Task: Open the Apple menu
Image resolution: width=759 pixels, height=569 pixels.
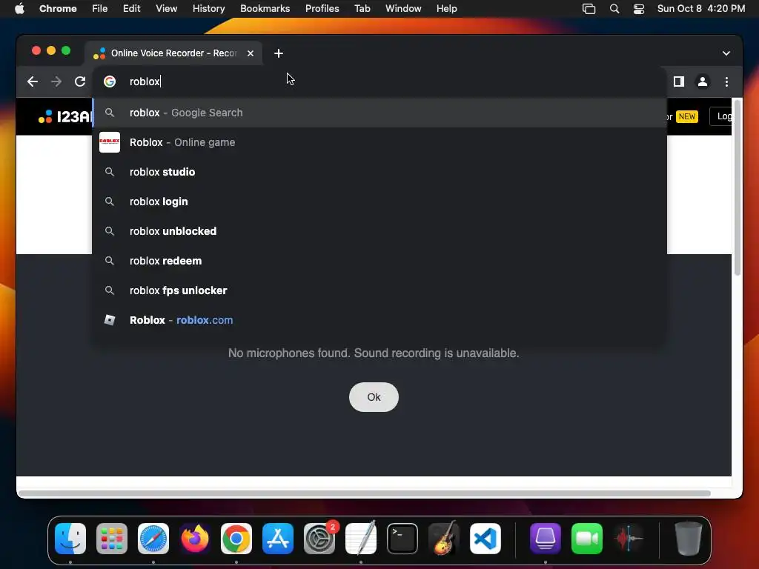Action: tap(19, 9)
